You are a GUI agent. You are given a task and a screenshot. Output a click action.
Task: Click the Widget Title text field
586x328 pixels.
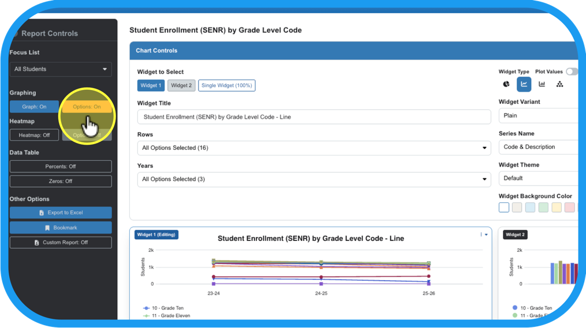coord(313,117)
